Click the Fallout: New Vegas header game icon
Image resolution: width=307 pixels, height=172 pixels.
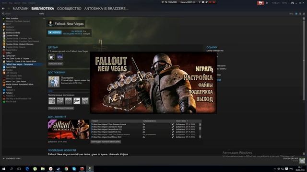pyautogui.click(x=50, y=23)
